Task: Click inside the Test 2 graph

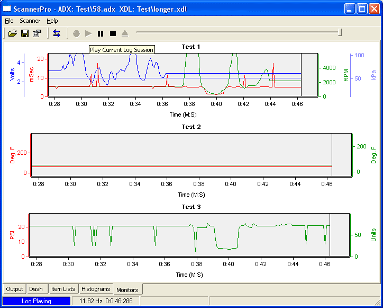Action: 181,155
